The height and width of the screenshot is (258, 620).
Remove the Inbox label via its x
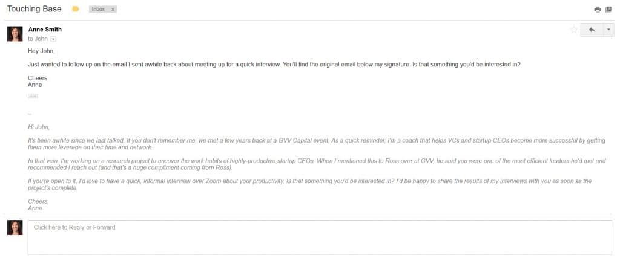click(113, 10)
